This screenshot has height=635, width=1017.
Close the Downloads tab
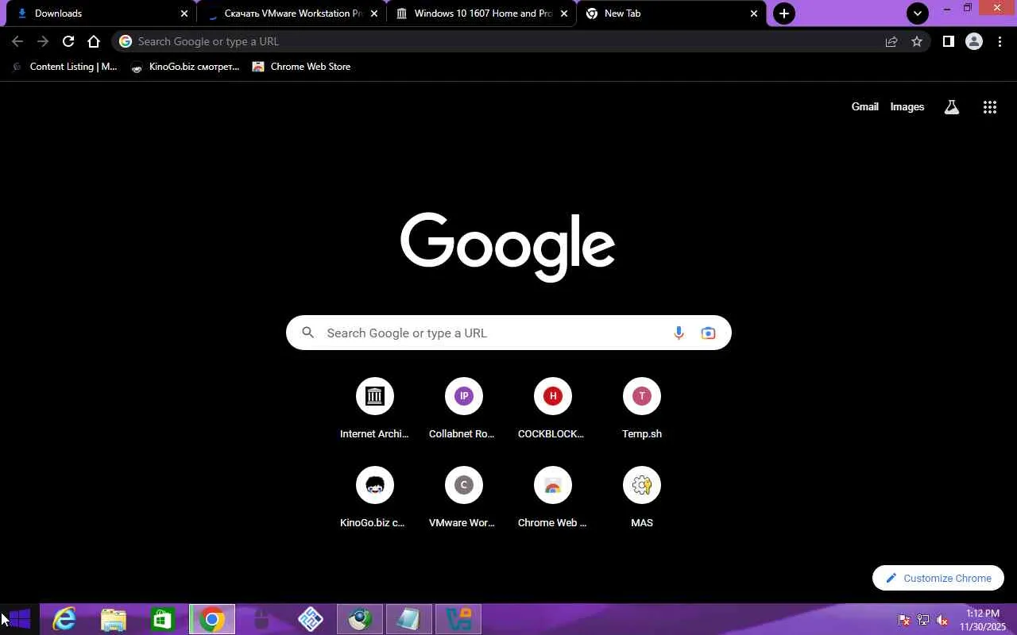click(184, 13)
